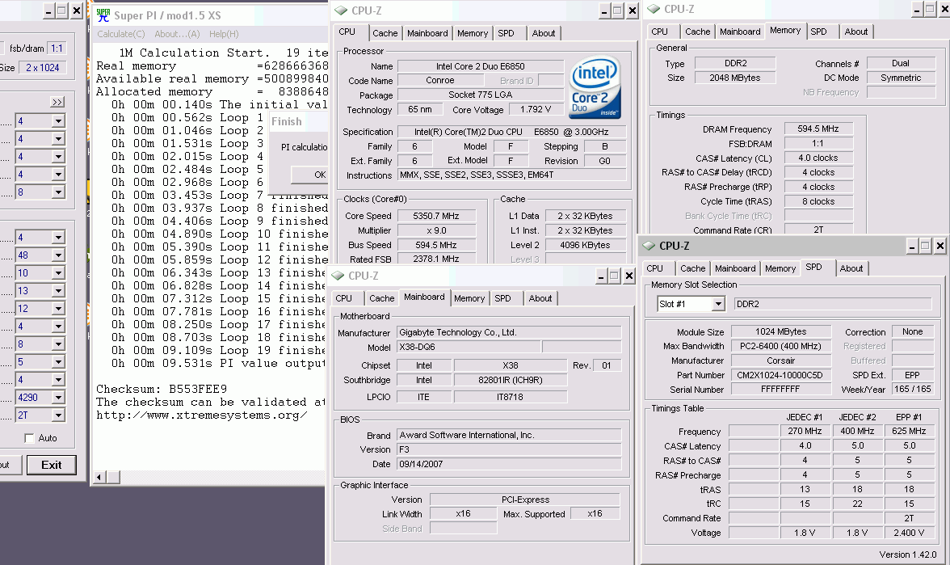Viewport: 950px width, 565px height.
Task: Click CPU-Z icon of the Memory timings window
Action: click(x=654, y=9)
